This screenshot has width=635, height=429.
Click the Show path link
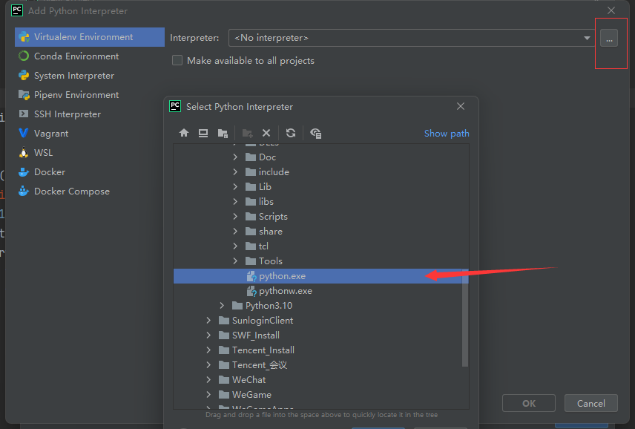pyautogui.click(x=447, y=134)
